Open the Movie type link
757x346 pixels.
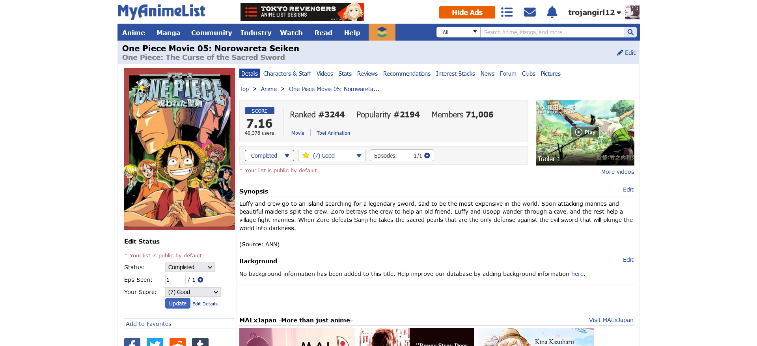[x=298, y=133]
